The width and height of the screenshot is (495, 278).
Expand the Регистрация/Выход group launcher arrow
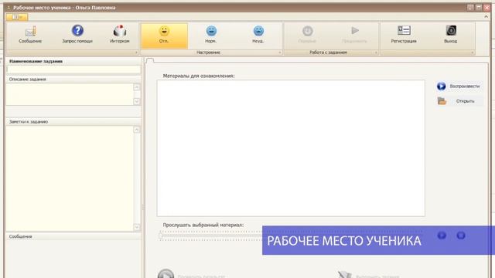[473, 53]
